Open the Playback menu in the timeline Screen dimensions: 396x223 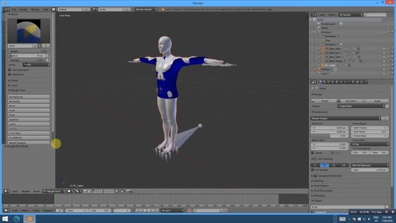(x=48, y=211)
